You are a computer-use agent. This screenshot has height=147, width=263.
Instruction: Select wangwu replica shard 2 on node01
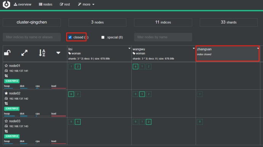(x=148, y=66)
